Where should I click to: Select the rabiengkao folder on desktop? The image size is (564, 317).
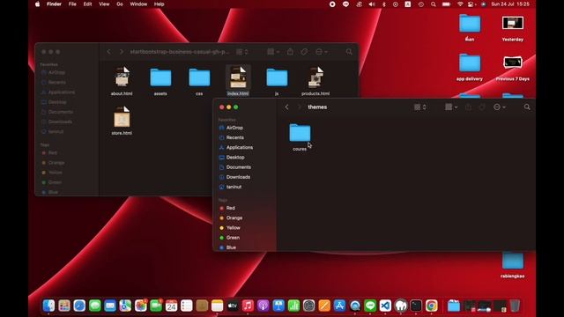(x=513, y=261)
